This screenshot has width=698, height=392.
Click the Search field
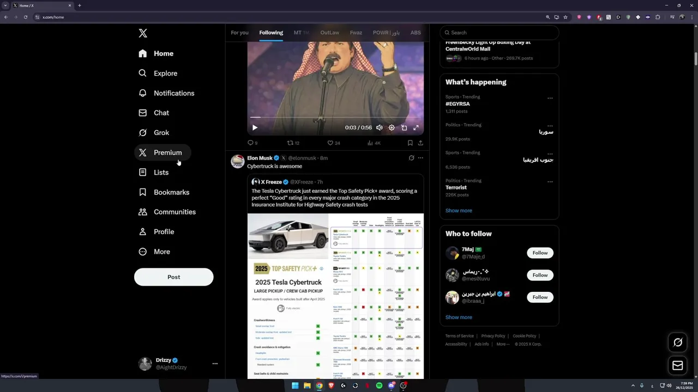click(x=500, y=33)
